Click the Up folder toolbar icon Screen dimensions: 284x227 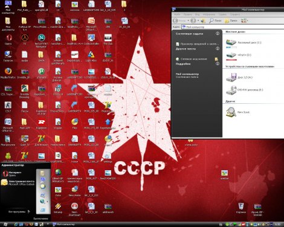(x=203, y=21)
